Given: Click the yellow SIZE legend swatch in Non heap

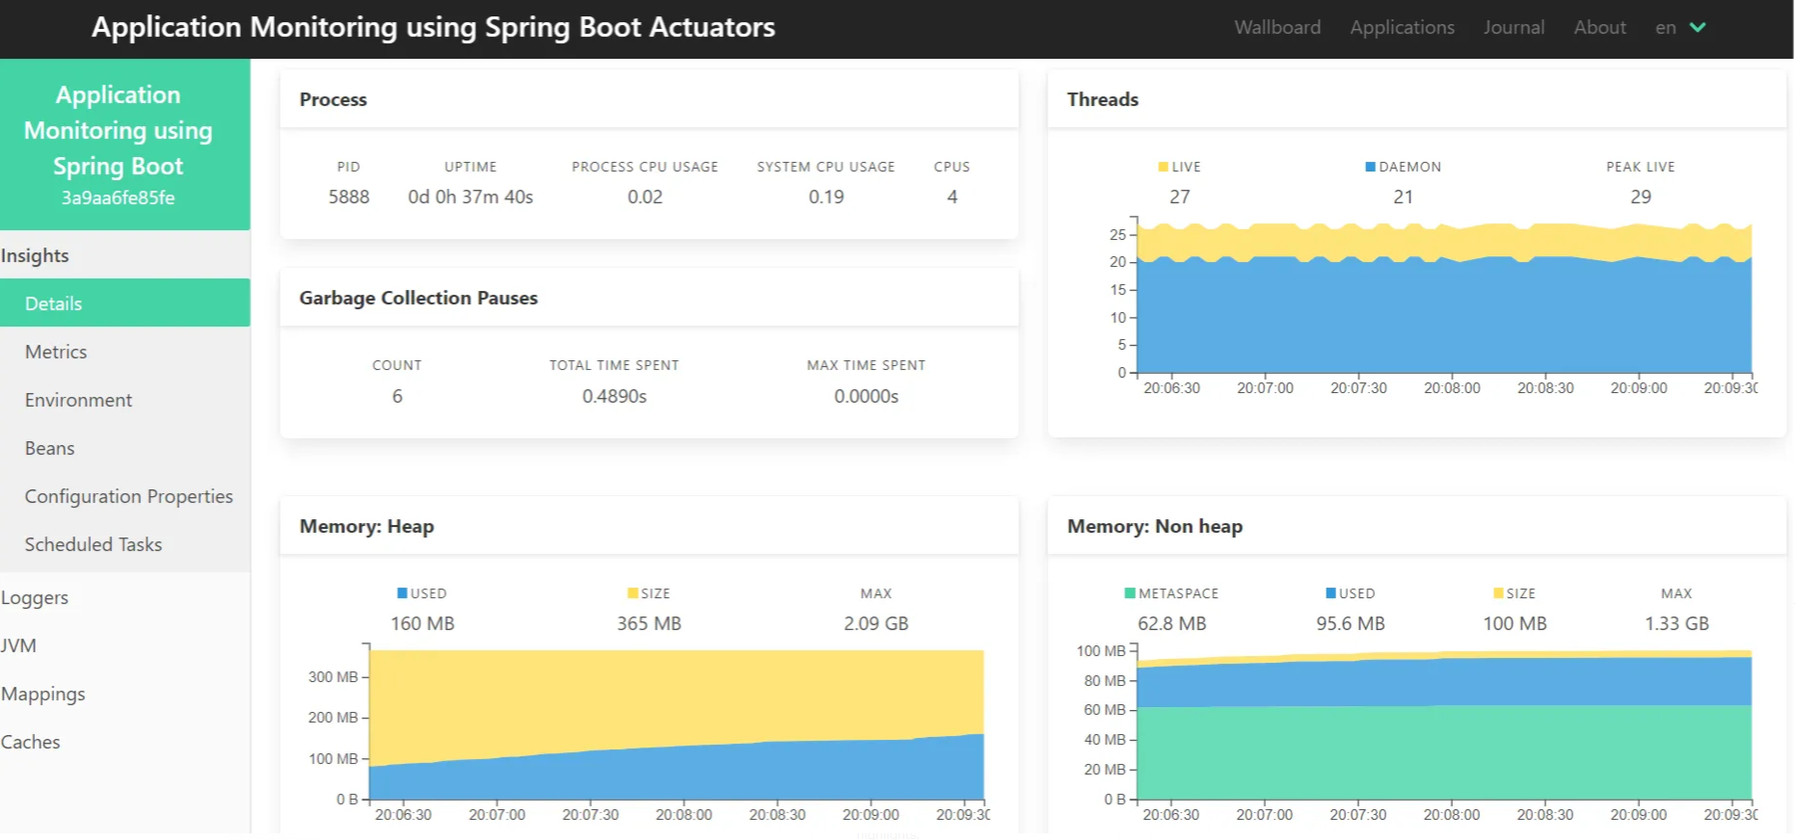Looking at the screenshot, I should (x=1498, y=593).
